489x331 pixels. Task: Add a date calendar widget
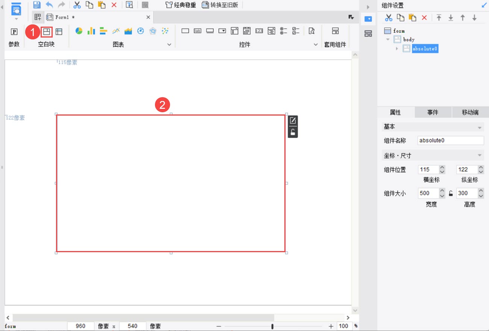[247, 31]
